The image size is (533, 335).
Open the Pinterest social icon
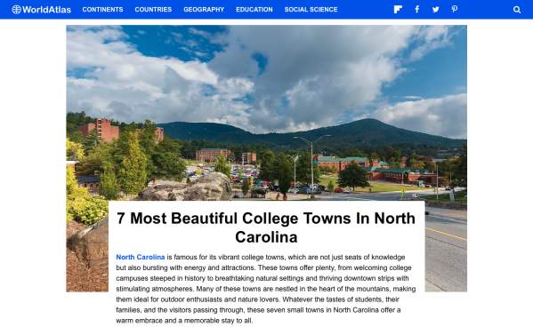pyautogui.click(x=454, y=10)
